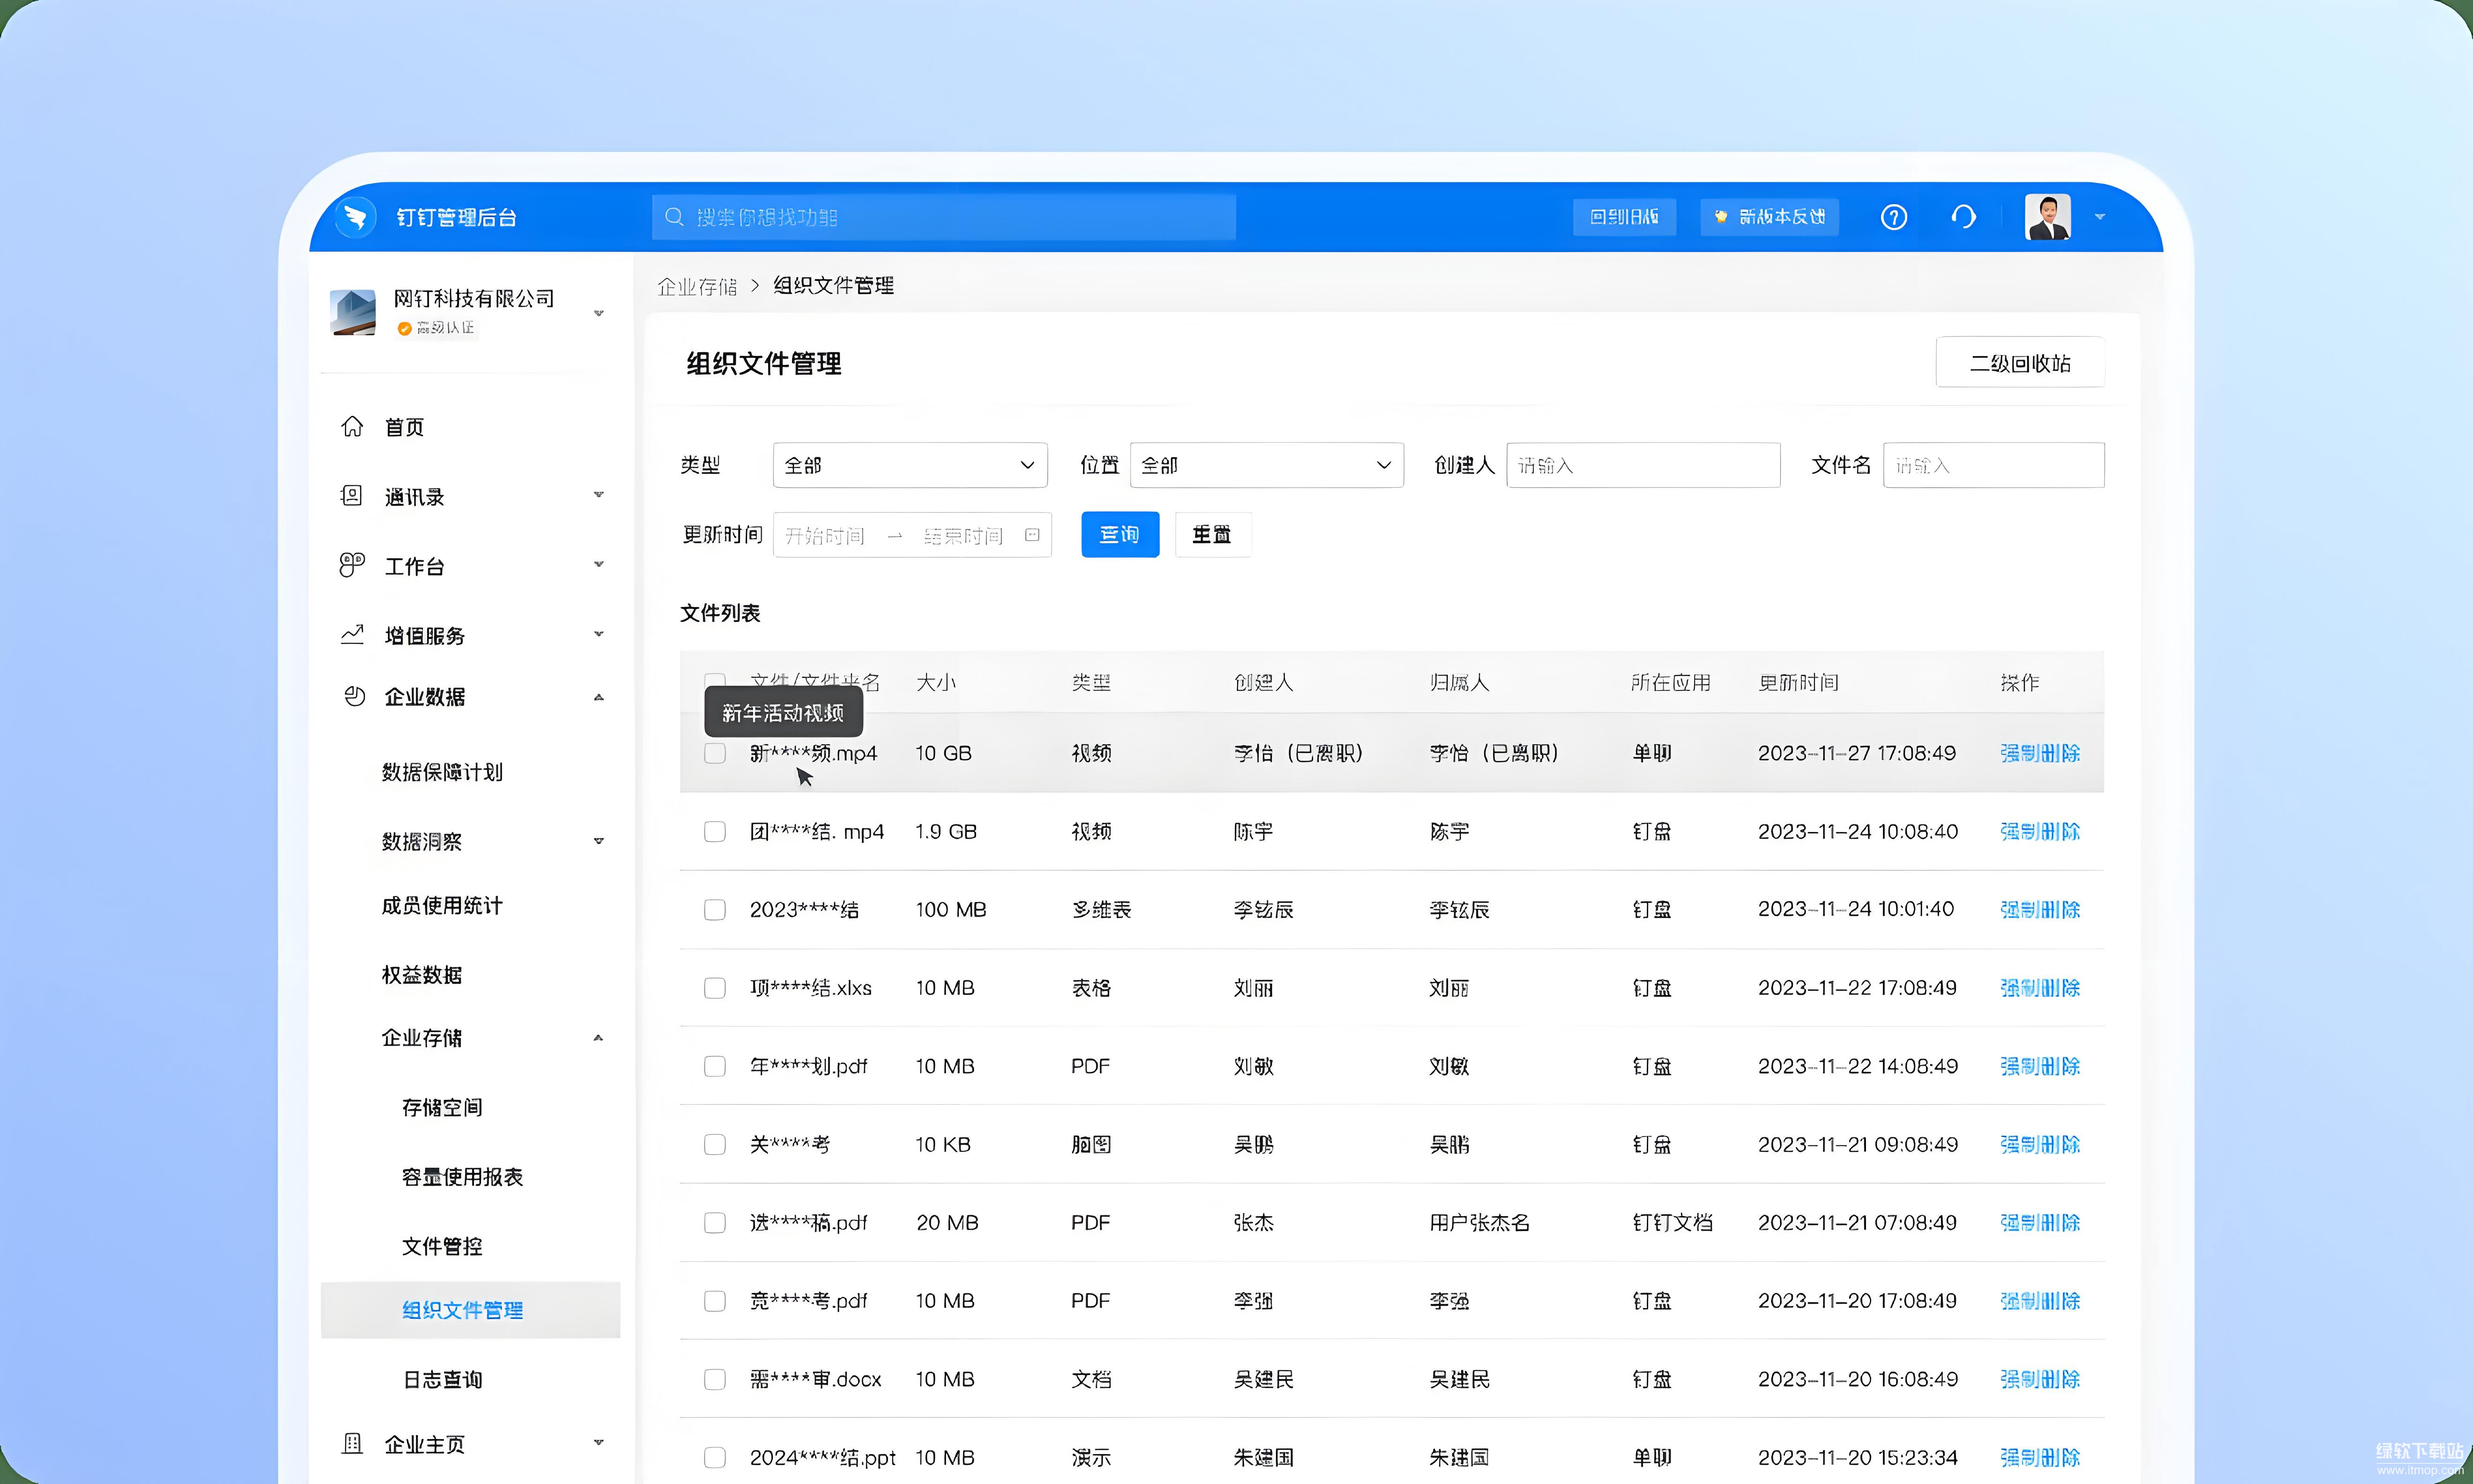This screenshot has width=2473, height=1484.
Task: Click 回到旧版 button
Action: click(x=1624, y=217)
